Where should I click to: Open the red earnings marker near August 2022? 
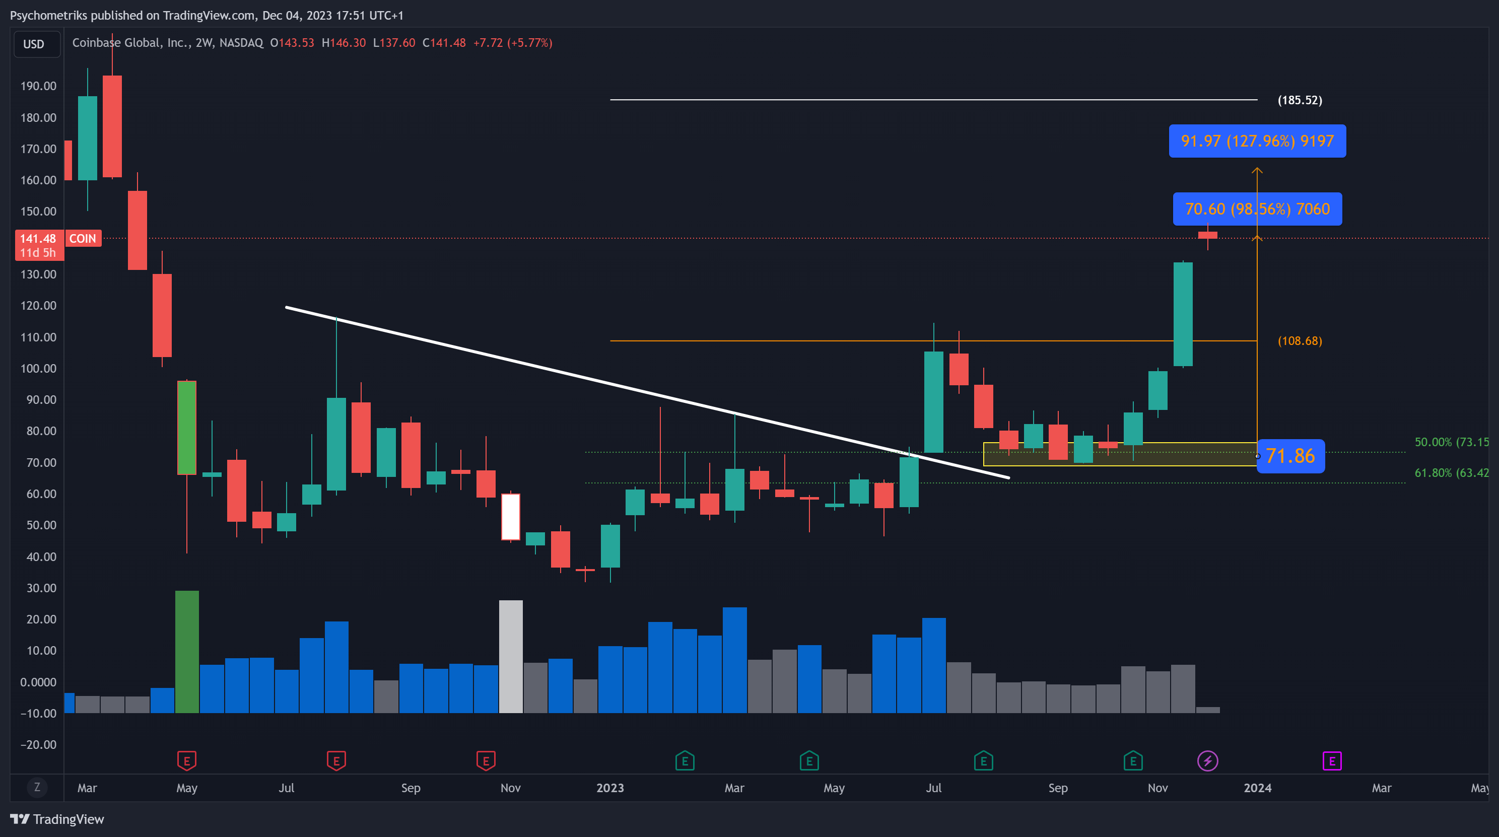click(336, 761)
